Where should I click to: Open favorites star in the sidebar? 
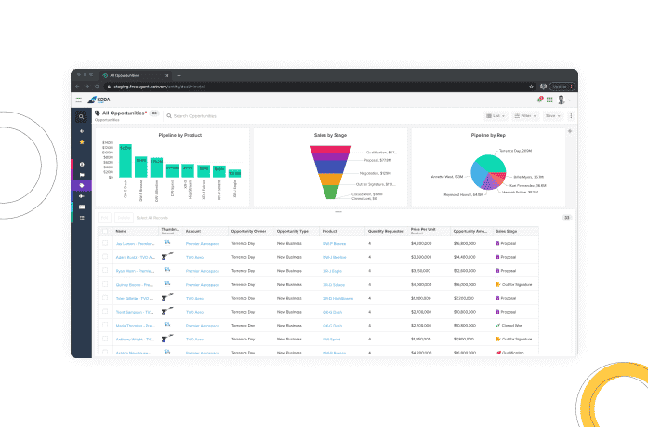pos(82,142)
